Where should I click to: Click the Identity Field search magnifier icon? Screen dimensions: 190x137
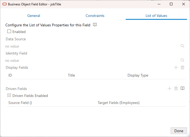(182, 60)
